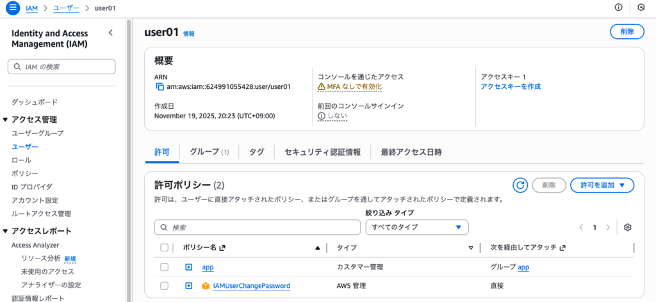This screenshot has height=302, width=656.
Task: Check the app policy checkbox
Action: pos(165,267)
